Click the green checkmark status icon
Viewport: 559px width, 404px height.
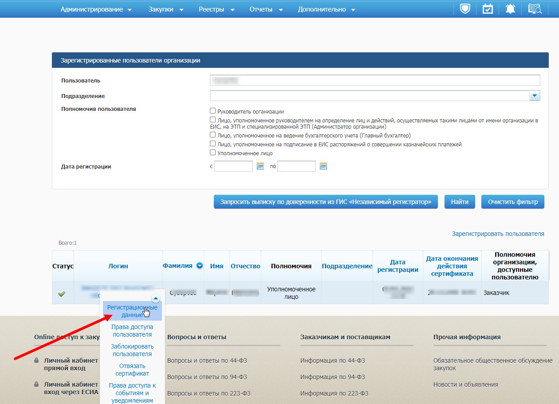62,294
